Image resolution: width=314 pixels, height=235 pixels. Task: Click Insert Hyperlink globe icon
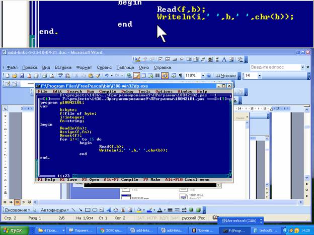tap(129, 76)
